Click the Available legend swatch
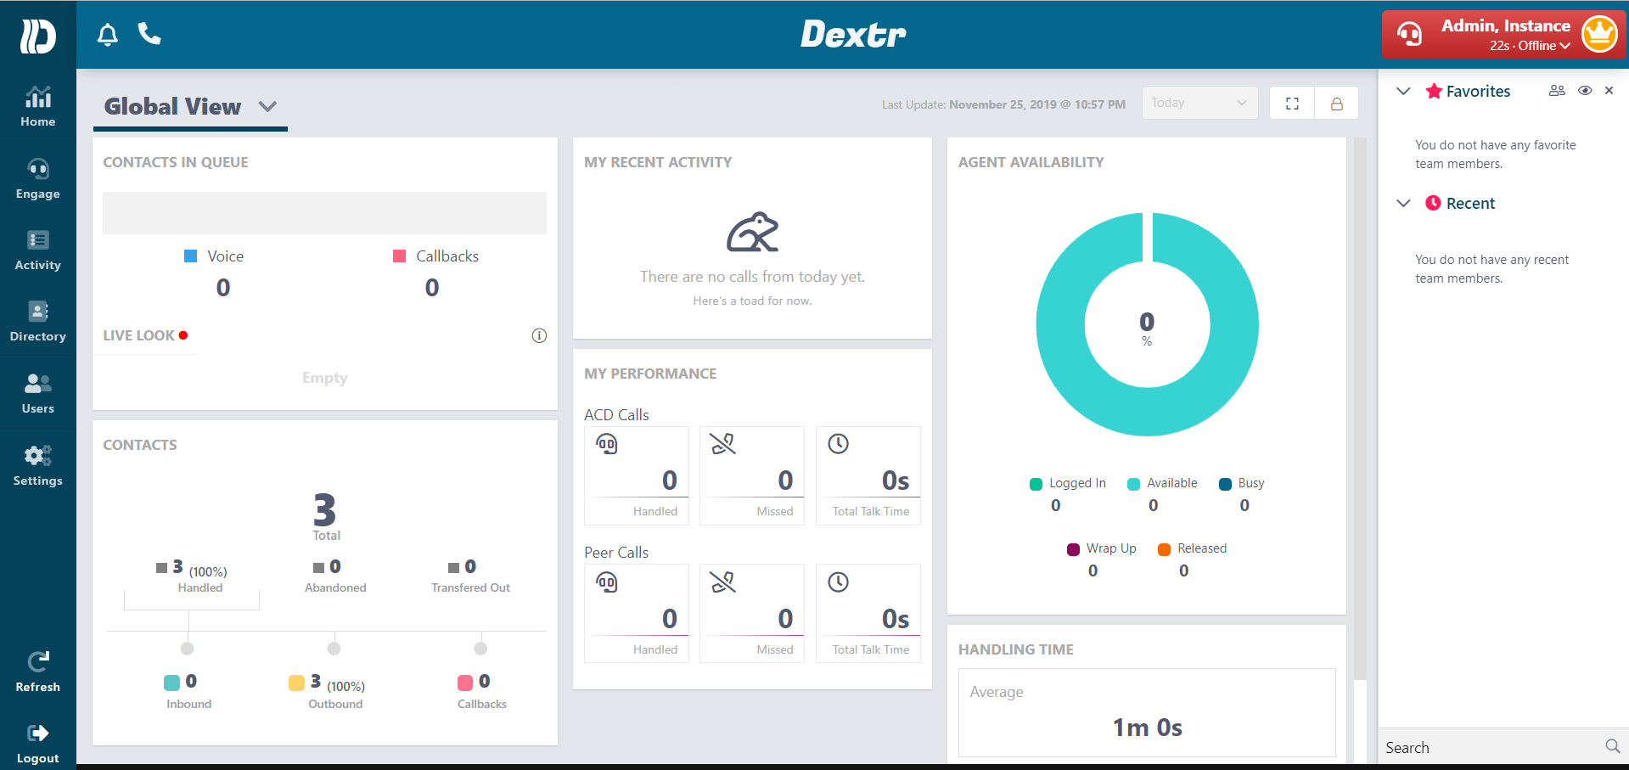The height and width of the screenshot is (770, 1629). coord(1133,484)
